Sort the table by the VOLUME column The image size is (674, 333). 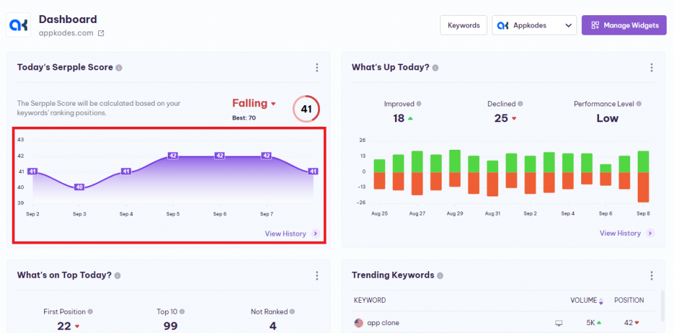coord(586,300)
